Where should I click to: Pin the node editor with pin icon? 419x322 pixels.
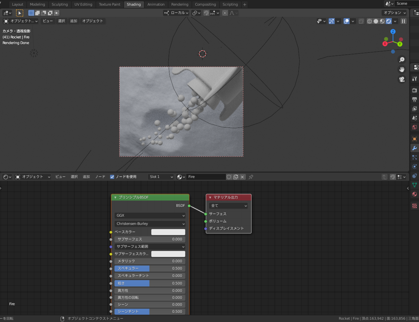(x=251, y=177)
